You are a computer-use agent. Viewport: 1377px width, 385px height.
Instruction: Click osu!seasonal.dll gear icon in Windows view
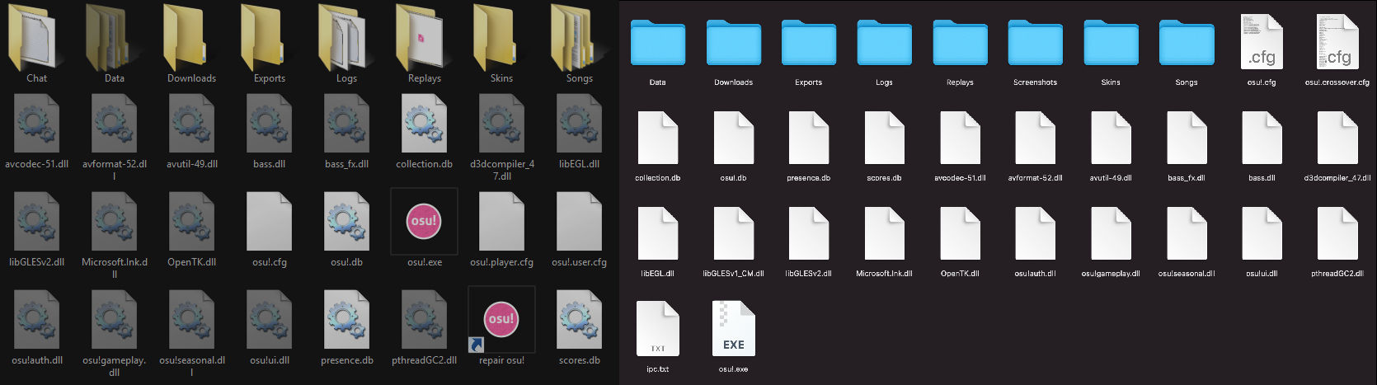192,320
